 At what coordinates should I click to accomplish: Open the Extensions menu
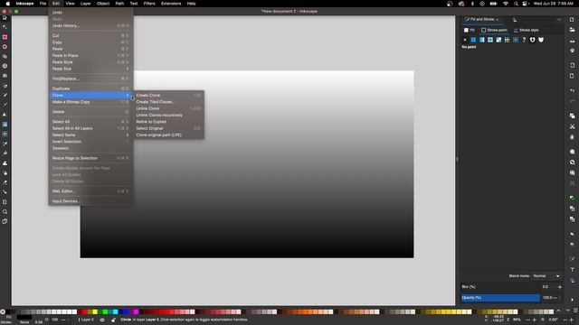(171, 4)
